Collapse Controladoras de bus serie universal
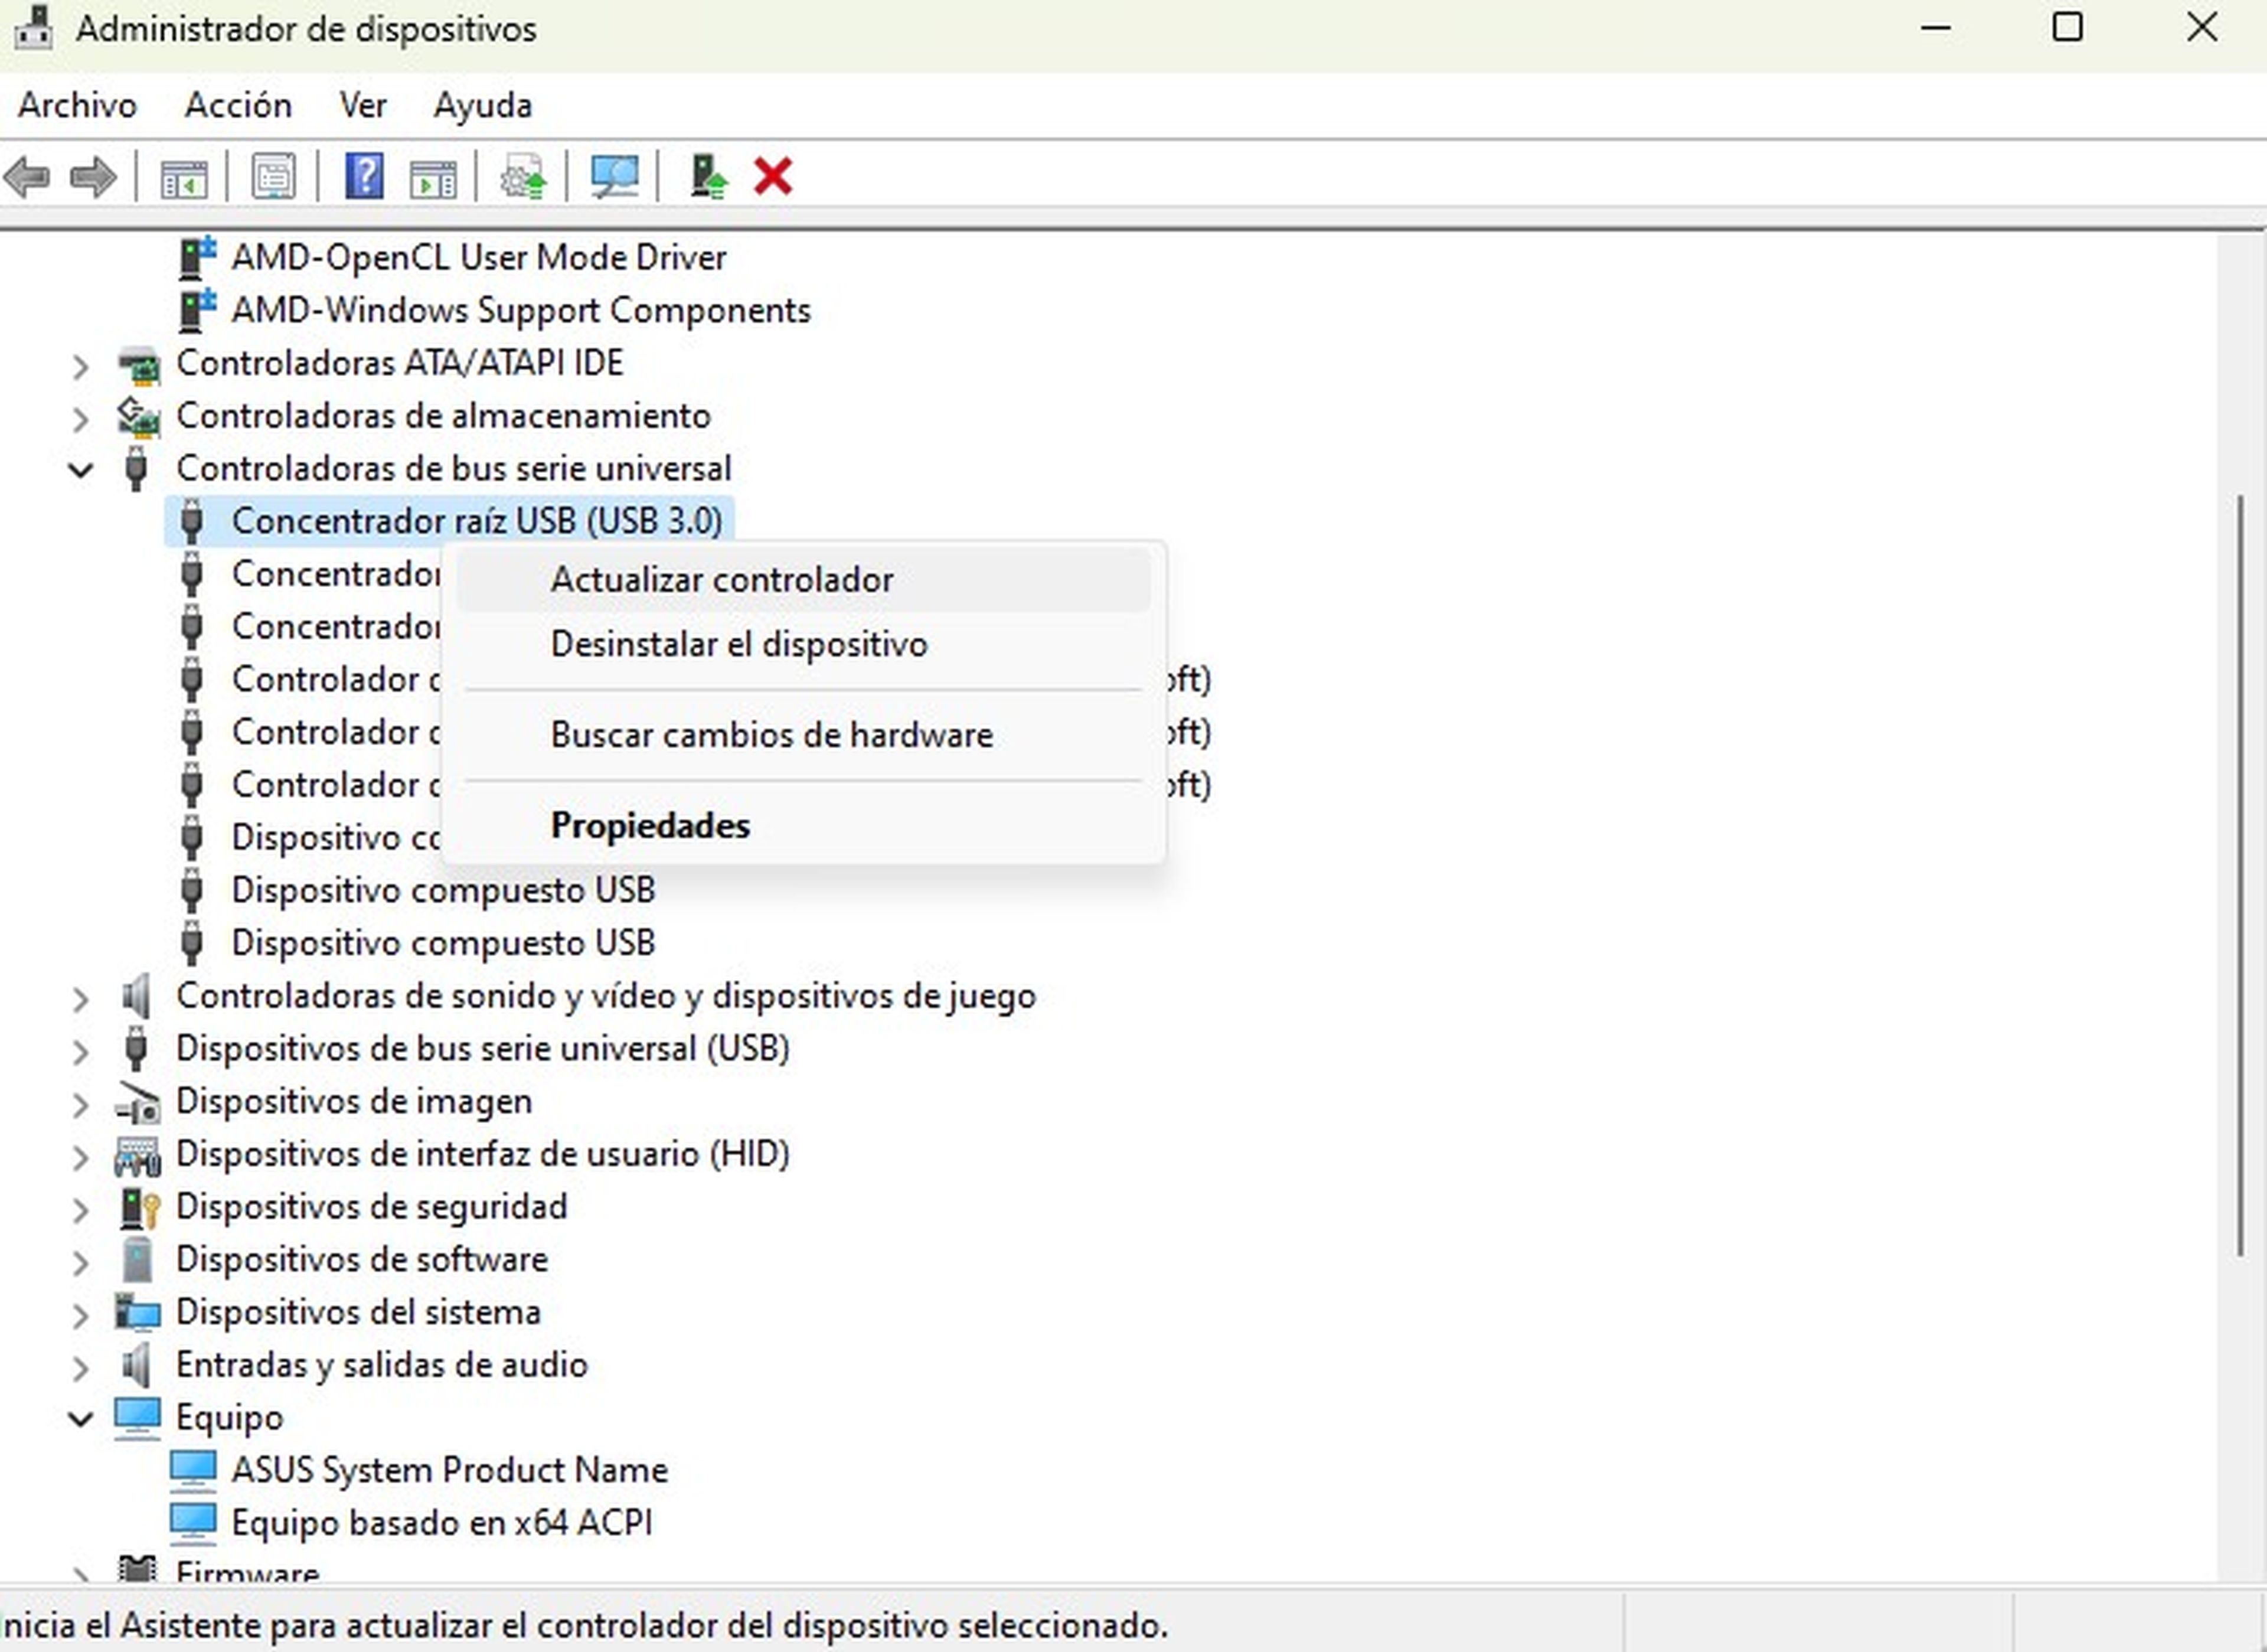This screenshot has height=1652, width=2267. point(81,469)
